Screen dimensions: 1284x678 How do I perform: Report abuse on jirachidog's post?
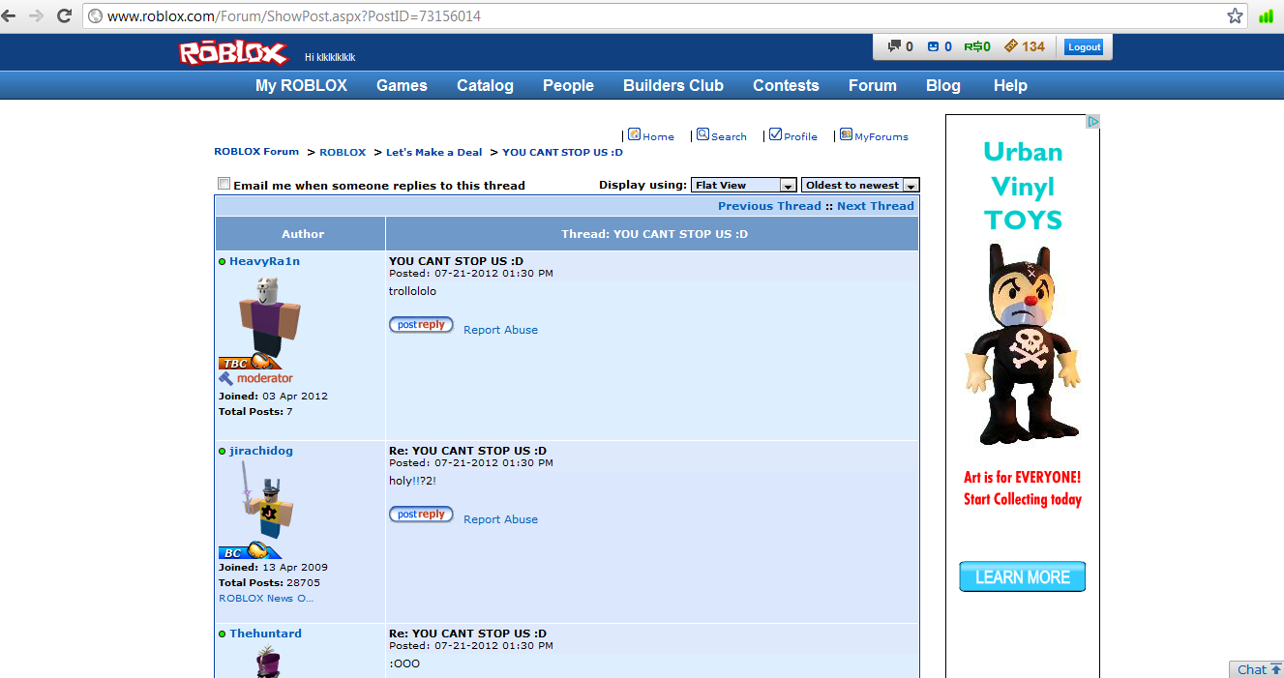[x=500, y=519]
